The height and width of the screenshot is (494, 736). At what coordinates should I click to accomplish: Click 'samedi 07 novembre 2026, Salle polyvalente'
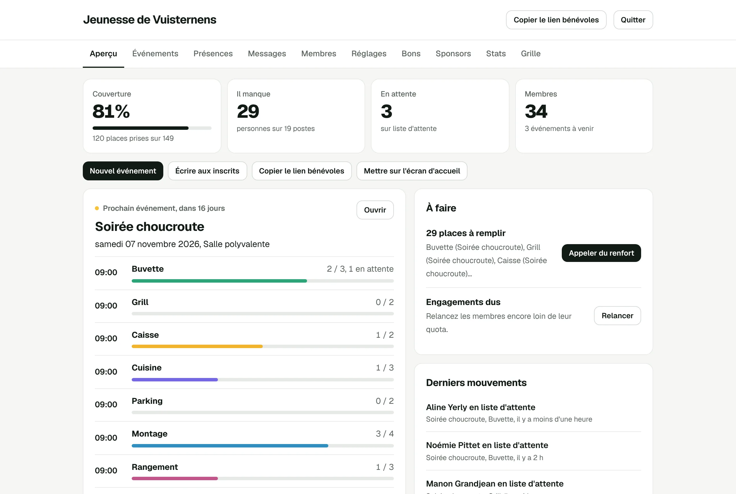182,244
